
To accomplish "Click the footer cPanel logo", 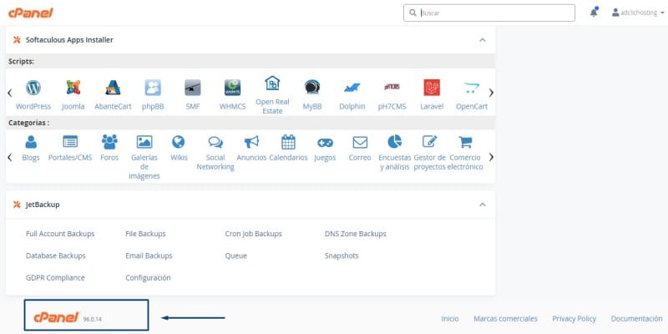I will (57, 317).
